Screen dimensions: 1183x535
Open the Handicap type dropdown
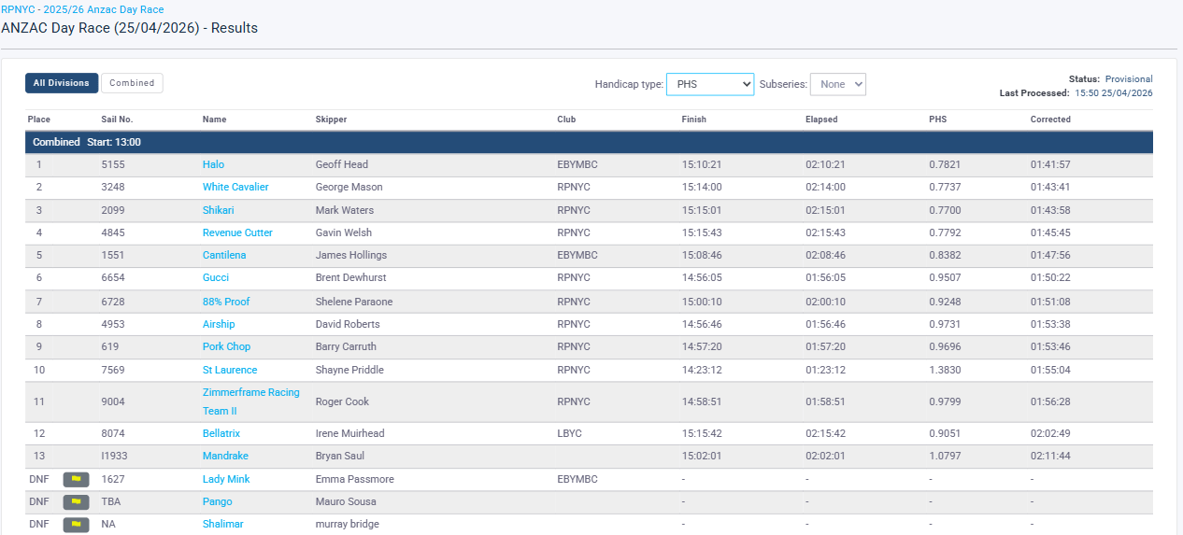(x=709, y=84)
